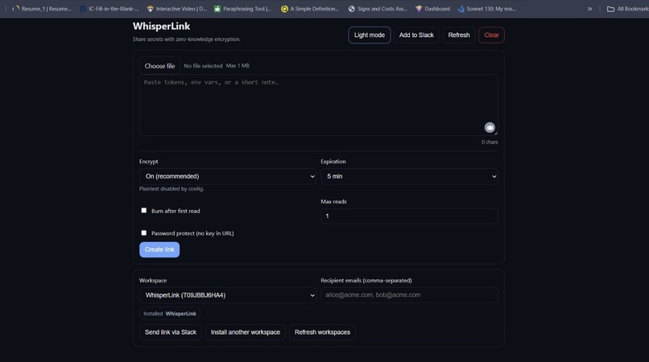Click the WhisperLink page title
This screenshot has height=362, width=649.
(161, 26)
